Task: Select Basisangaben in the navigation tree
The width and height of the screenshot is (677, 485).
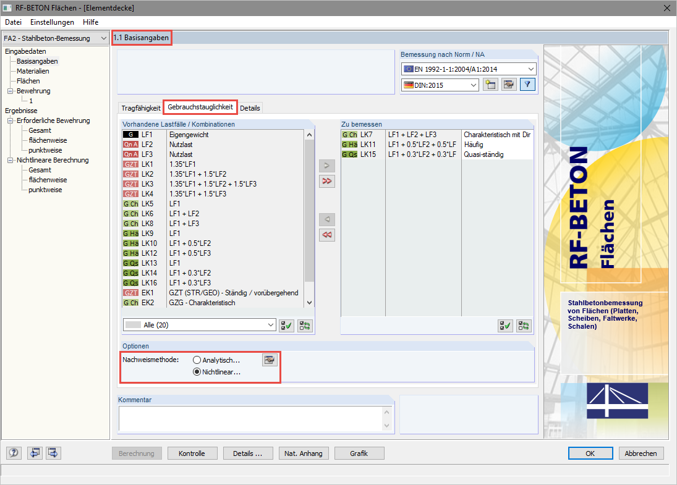Action: coord(37,61)
